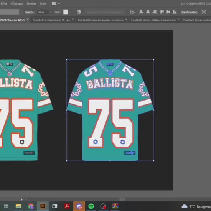Click the status bar play arrow
211x211 pixels.
(x=22, y=199)
